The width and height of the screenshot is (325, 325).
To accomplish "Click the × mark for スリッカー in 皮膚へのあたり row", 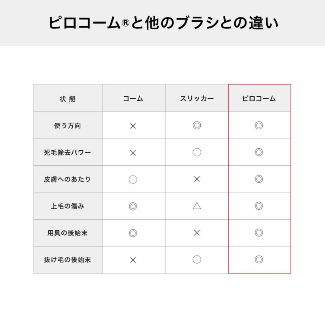I will tap(197, 179).
